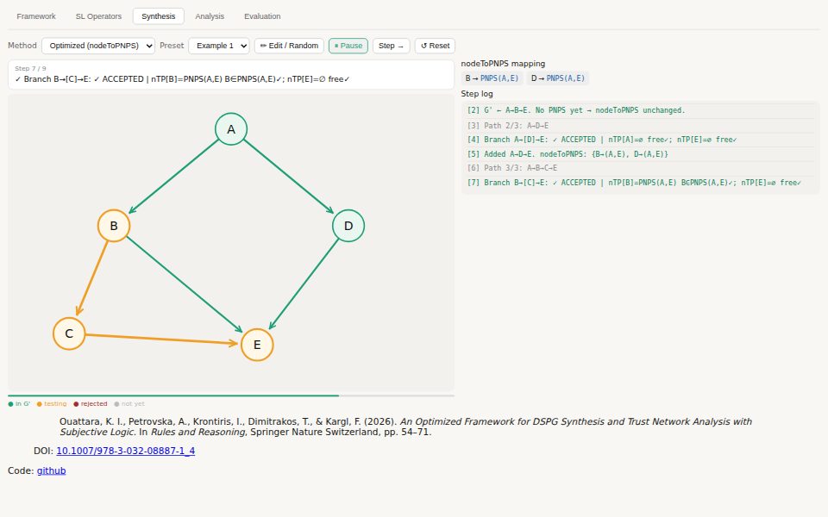Reset the synthesis run
The height and width of the screenshot is (517, 828).
click(435, 46)
